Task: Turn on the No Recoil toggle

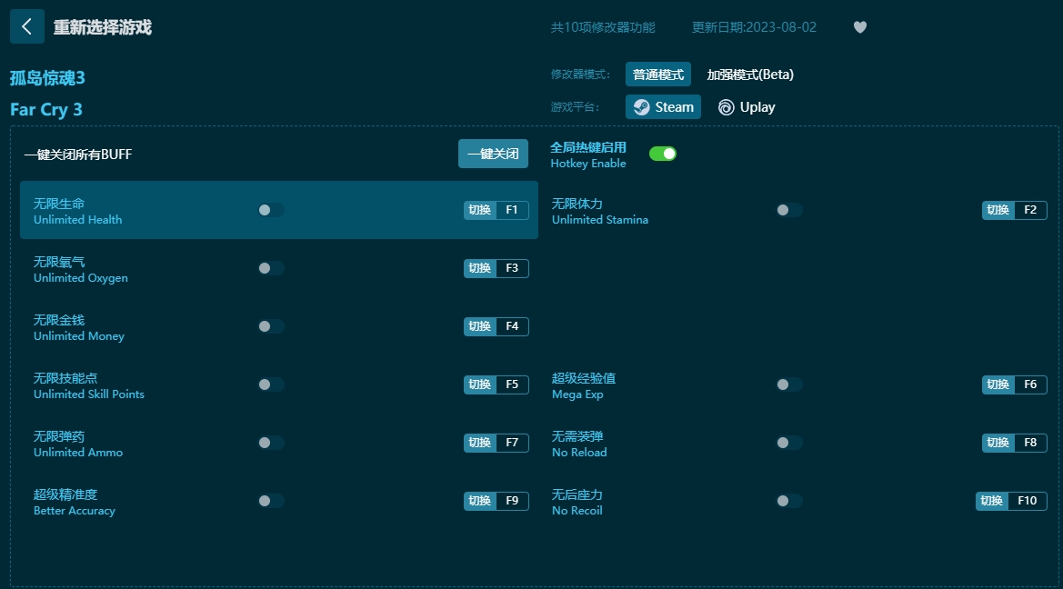Action: pyautogui.click(x=788, y=500)
